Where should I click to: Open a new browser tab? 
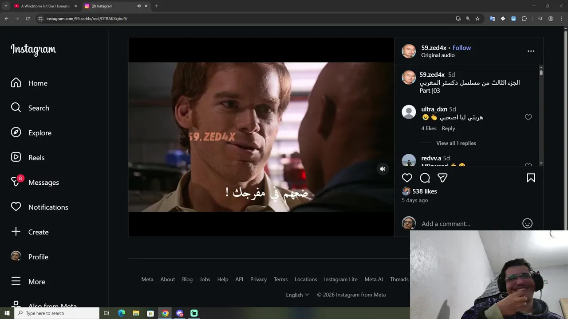(157, 6)
